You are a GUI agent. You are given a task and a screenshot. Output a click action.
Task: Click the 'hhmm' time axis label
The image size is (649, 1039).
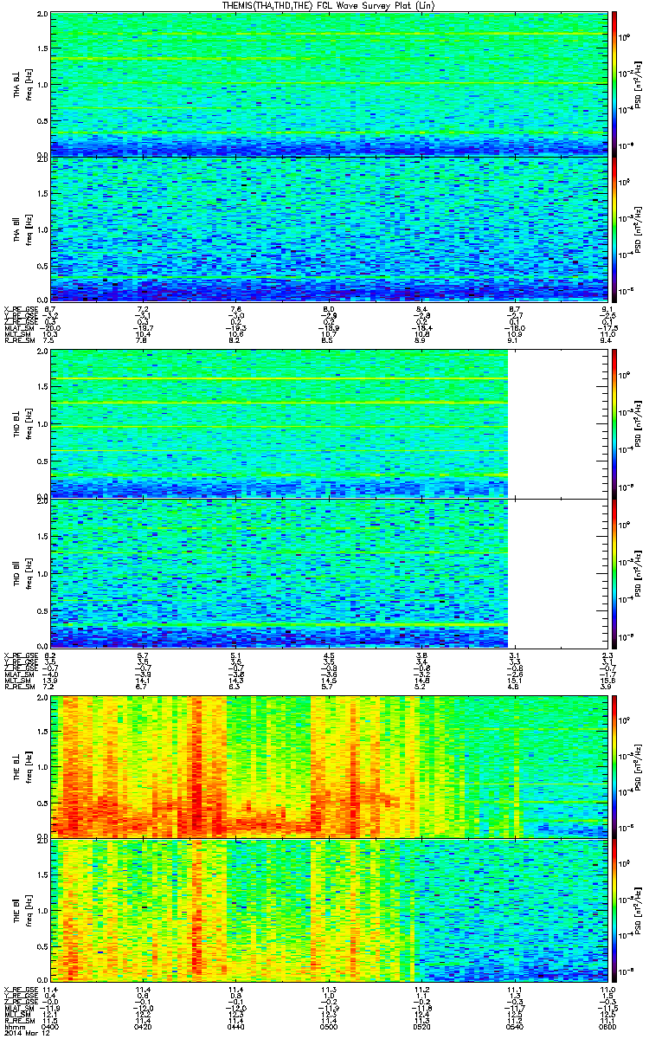point(15,1027)
